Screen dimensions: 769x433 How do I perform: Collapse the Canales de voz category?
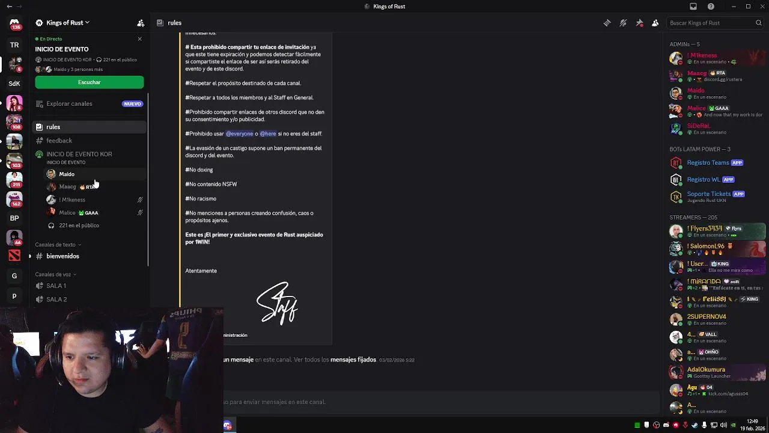56,274
